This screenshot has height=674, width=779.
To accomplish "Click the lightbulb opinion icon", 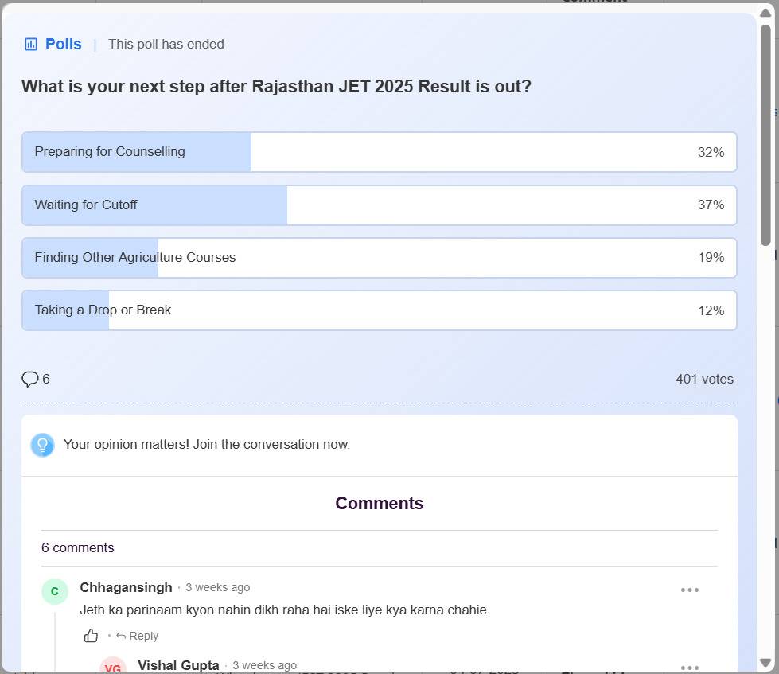I will click(x=42, y=445).
